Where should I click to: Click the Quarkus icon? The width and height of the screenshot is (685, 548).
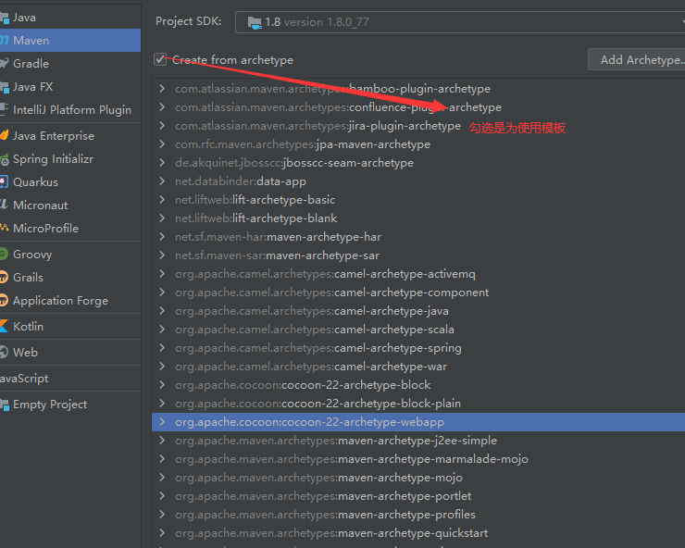pos(5,181)
